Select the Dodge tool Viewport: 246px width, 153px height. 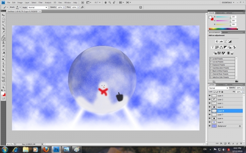[x=3, y=60]
